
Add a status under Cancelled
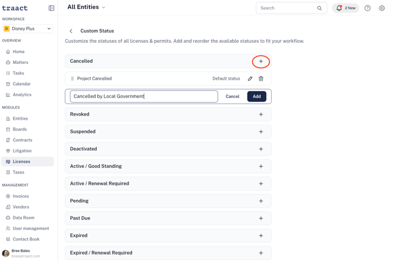coord(261,61)
